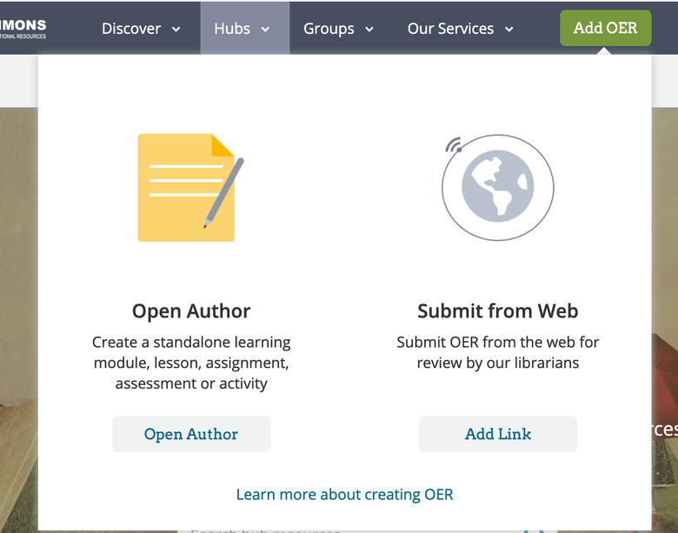Click 'Submit OER from the web' description

point(498,352)
